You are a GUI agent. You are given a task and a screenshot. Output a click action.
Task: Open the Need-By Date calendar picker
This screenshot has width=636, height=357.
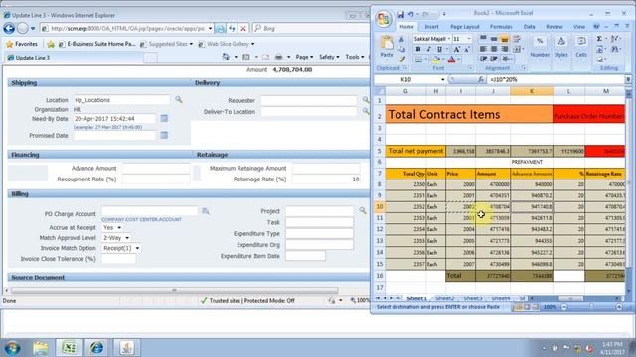[164, 118]
